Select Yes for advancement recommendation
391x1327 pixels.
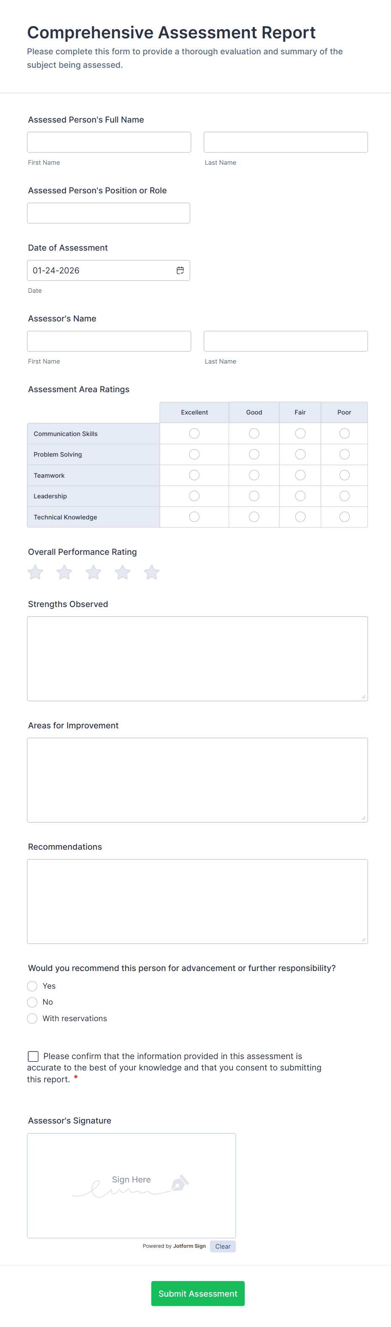pyautogui.click(x=32, y=985)
